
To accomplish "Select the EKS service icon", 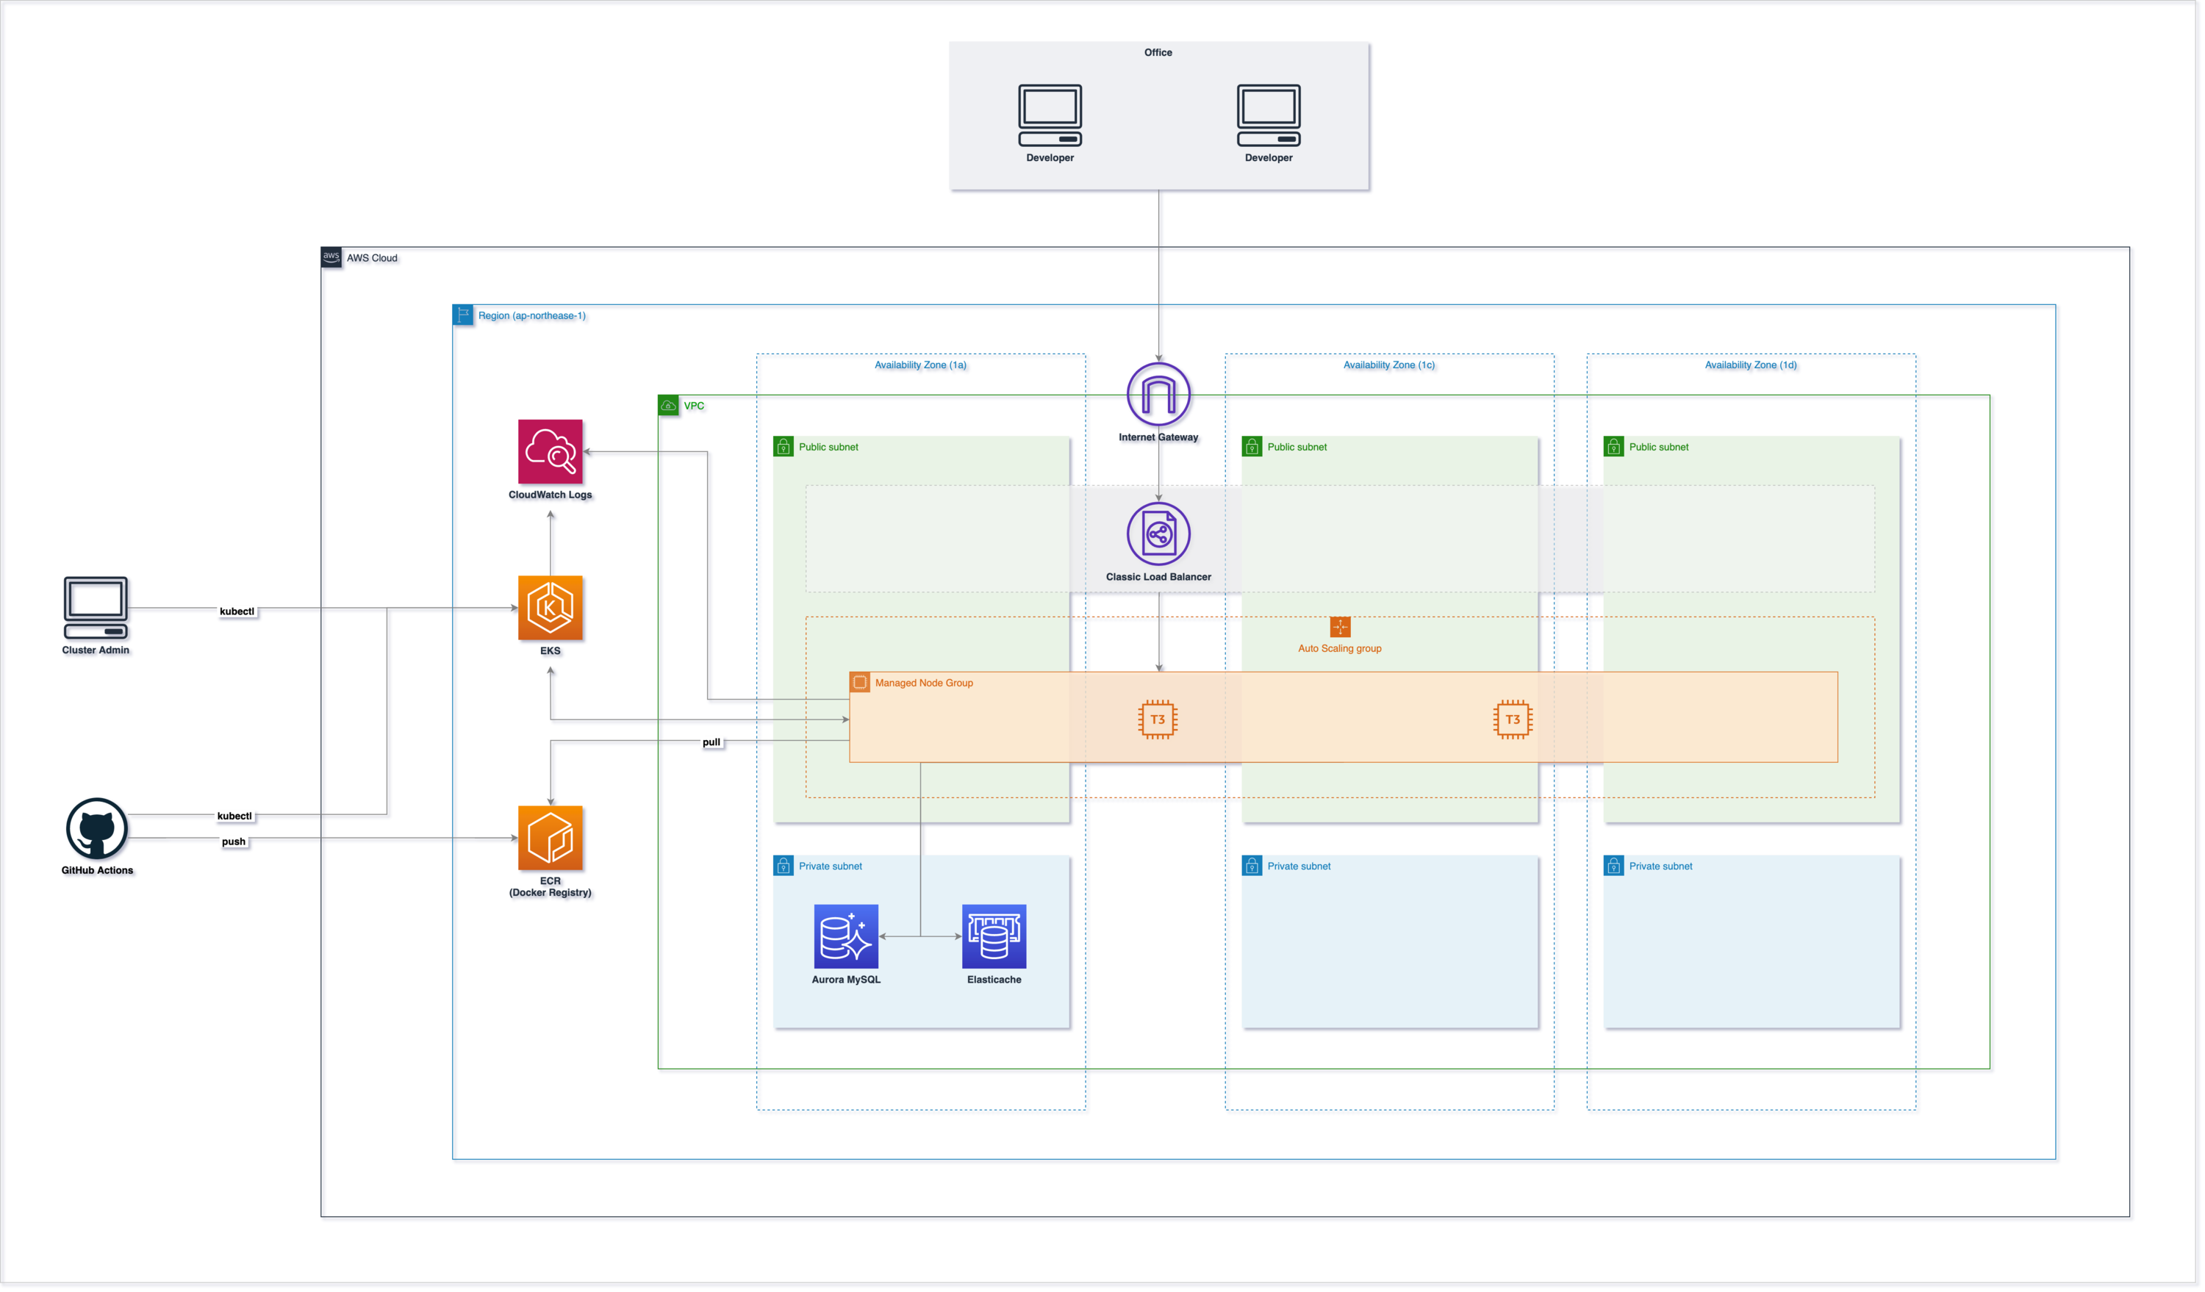I will click(x=551, y=608).
